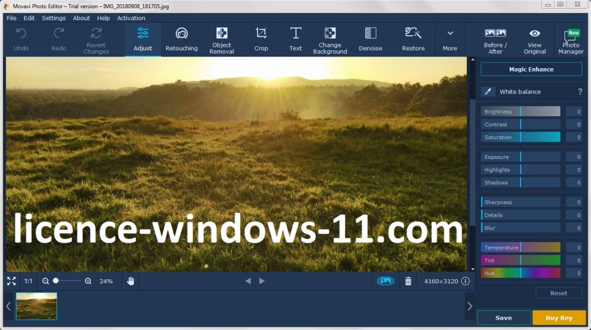Viewport: 591px width, 330px height.
Task: Toggle fullscreen mode icon
Action: click(12, 281)
